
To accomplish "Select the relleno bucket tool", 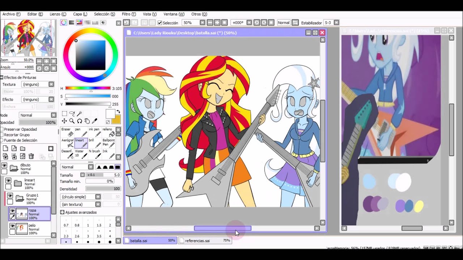I will coord(109,132).
